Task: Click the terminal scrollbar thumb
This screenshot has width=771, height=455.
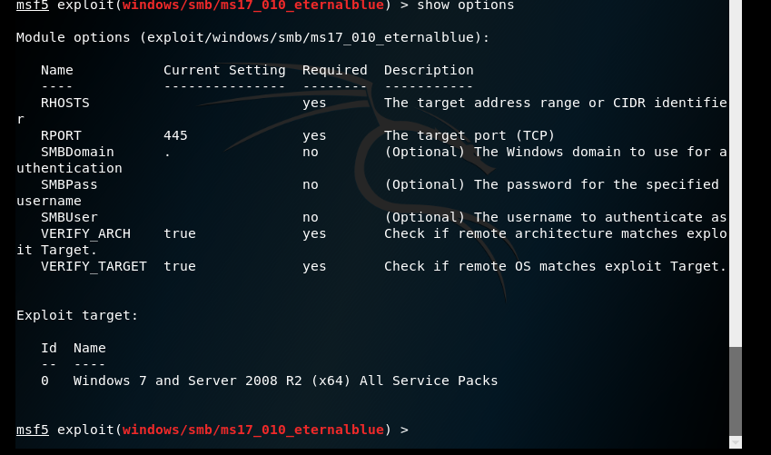Action: [x=736, y=391]
